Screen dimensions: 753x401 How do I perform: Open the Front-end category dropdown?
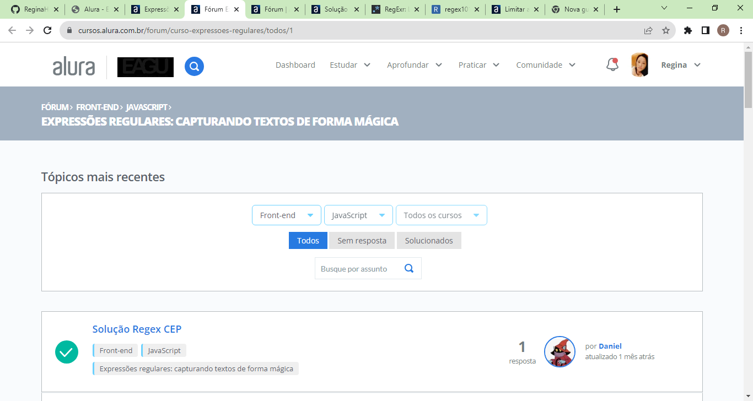click(287, 215)
